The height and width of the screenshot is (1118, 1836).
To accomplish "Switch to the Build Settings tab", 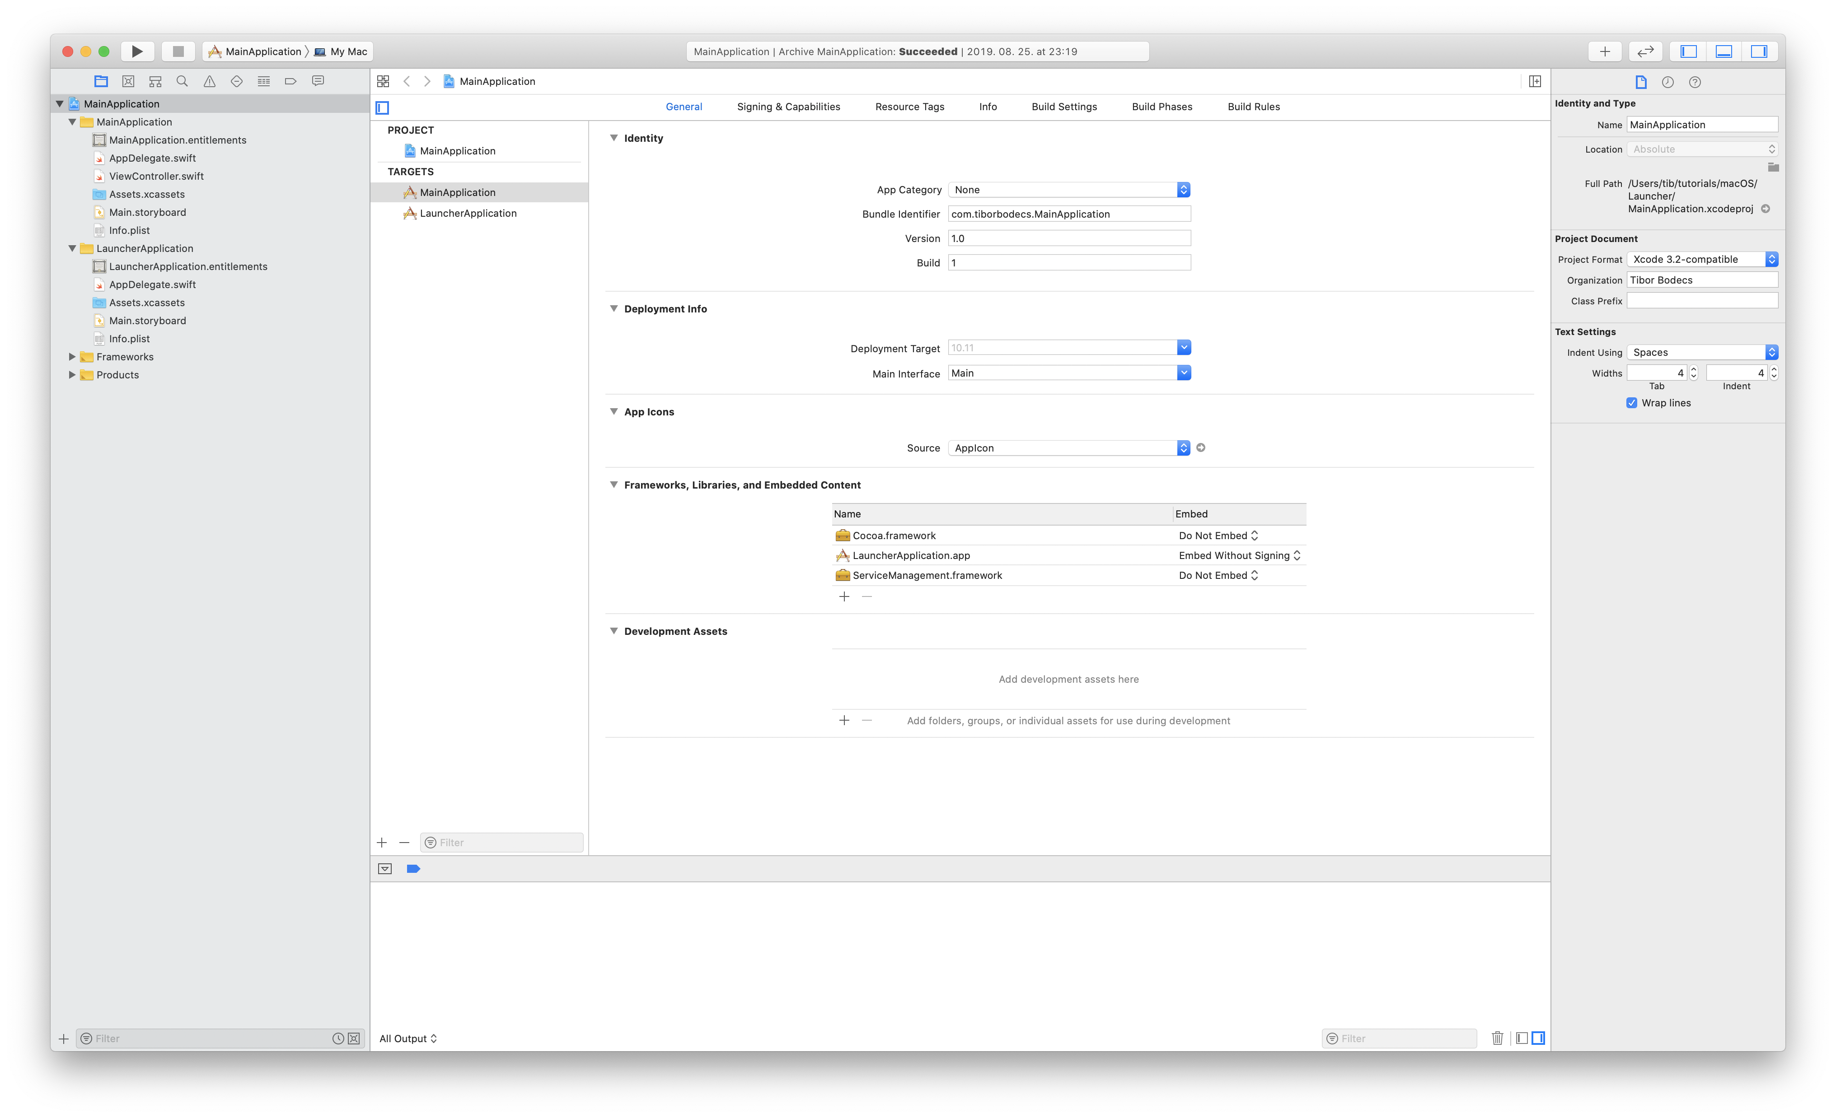I will pyautogui.click(x=1064, y=107).
